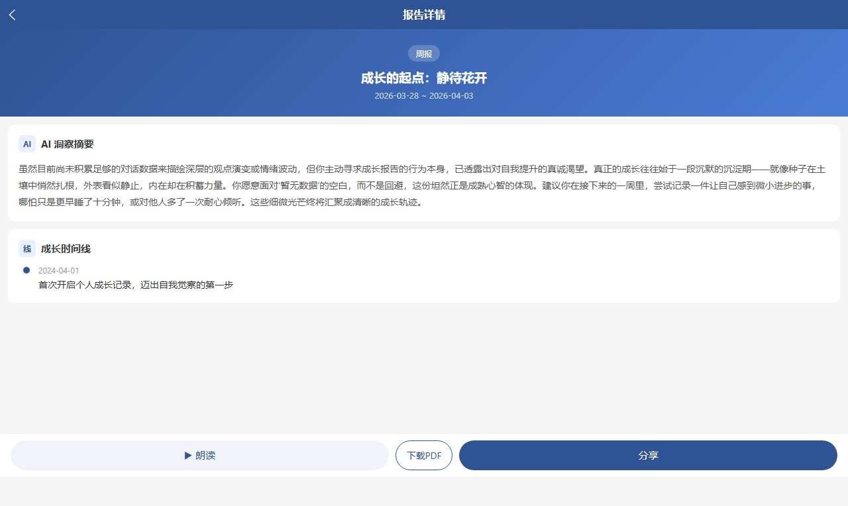Click the 周报 tag label
The width and height of the screenshot is (848, 506).
tap(424, 54)
